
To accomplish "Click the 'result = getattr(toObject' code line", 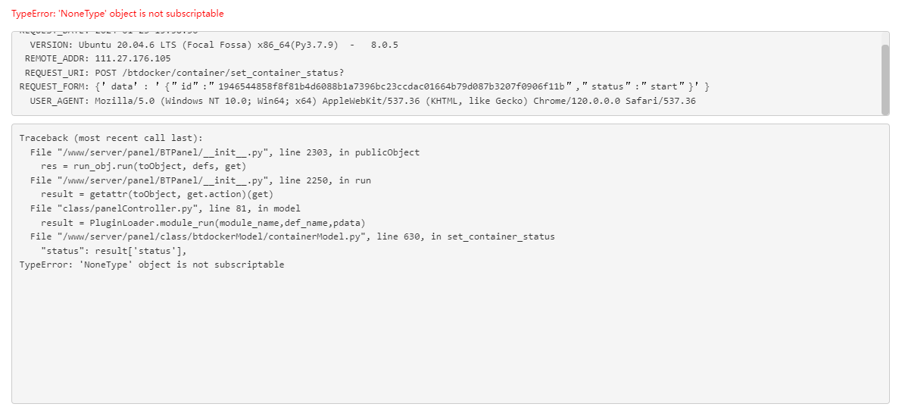I will (x=157, y=195).
